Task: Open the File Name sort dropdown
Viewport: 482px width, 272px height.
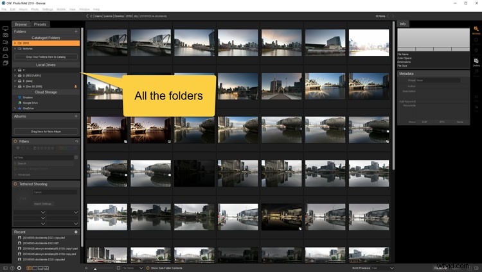Action: 132,268
